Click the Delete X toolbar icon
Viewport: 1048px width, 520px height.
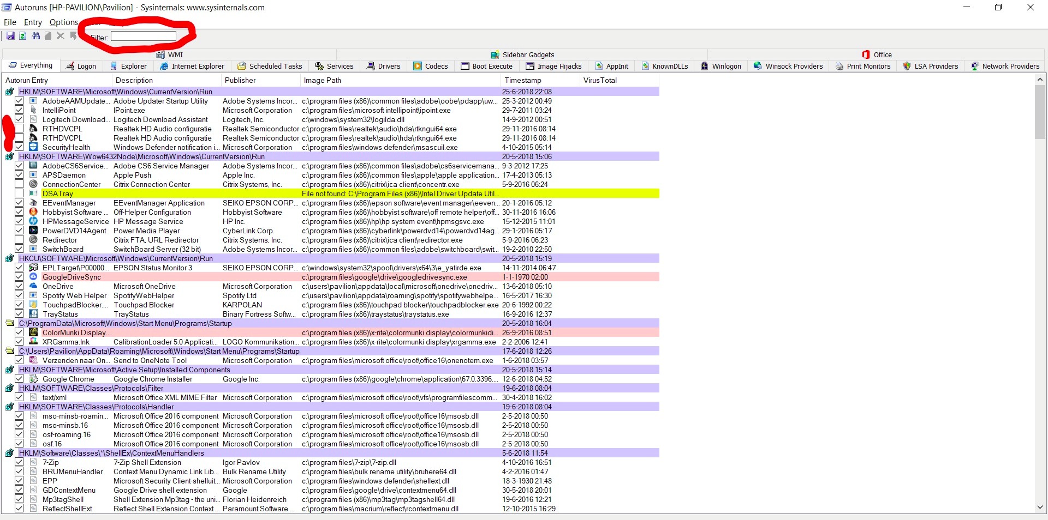tap(61, 36)
